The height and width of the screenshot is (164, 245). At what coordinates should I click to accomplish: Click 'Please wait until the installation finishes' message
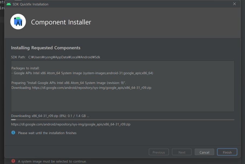pos(47,133)
